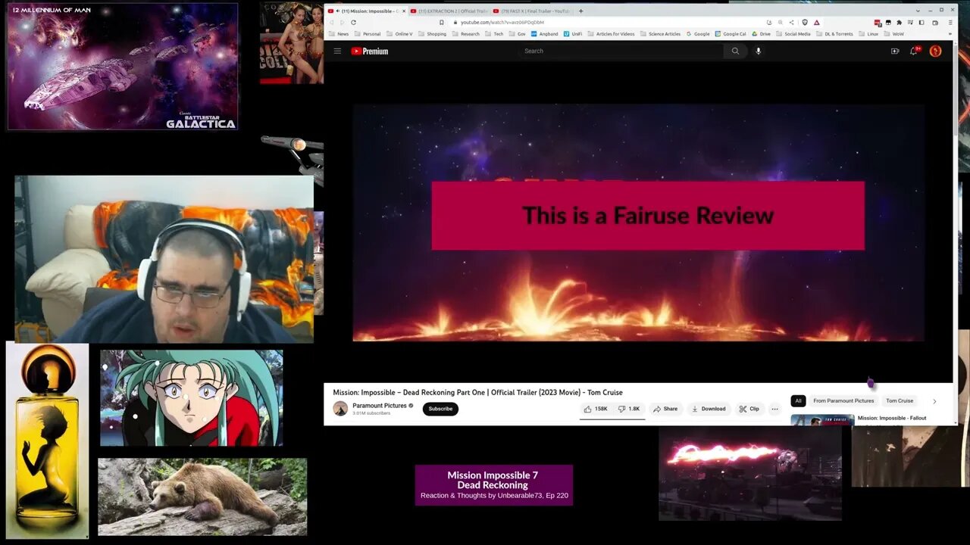
Task: Click the youtube.com address bar URL
Action: click(502, 22)
